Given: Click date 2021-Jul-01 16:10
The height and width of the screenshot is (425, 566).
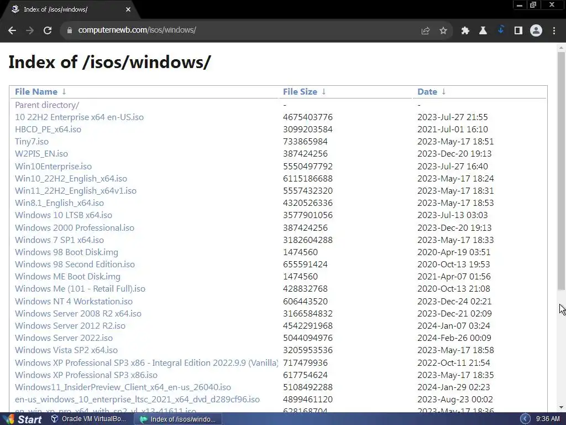Looking at the screenshot, I should pyautogui.click(x=453, y=129).
